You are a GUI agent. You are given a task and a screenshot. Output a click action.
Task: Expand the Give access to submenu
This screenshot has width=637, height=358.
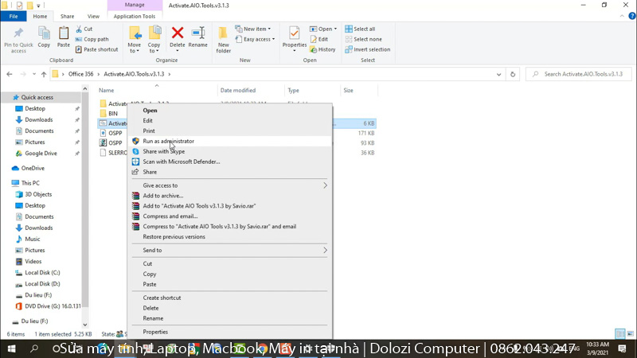[230, 185]
